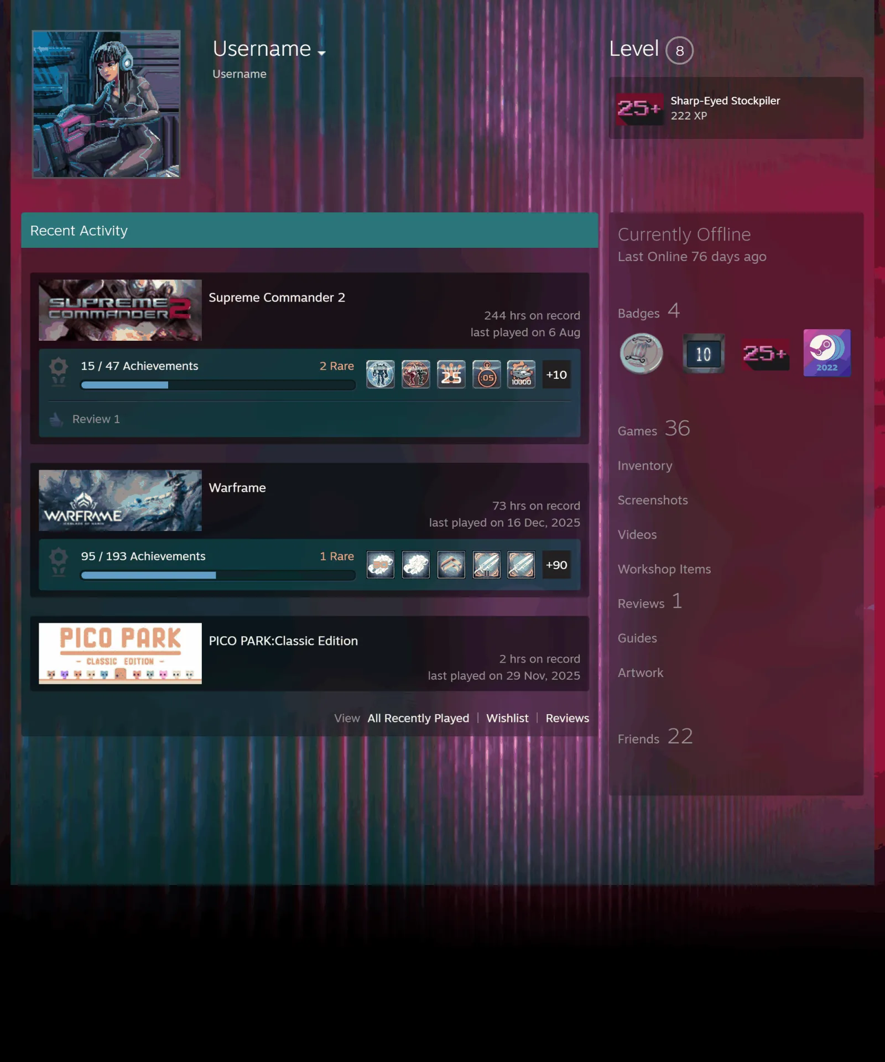Image resolution: width=885 pixels, height=1062 pixels.
Task: Click first Supreme Commander 2 achievement icon
Action: 381,374
